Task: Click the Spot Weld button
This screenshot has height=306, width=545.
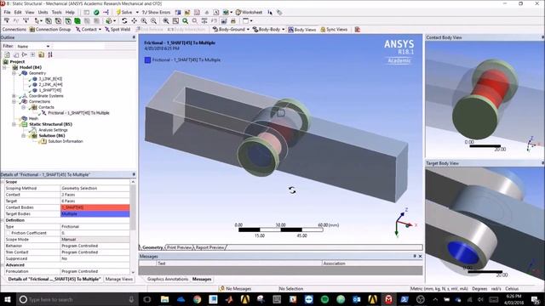Action: click(118, 30)
